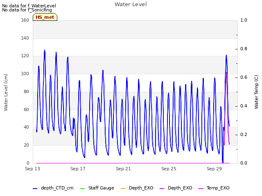Image resolution: width=262 pixels, height=196 pixels.
Task: Toggle orange Depth_EXO legend entry
Action: [x=137, y=188]
